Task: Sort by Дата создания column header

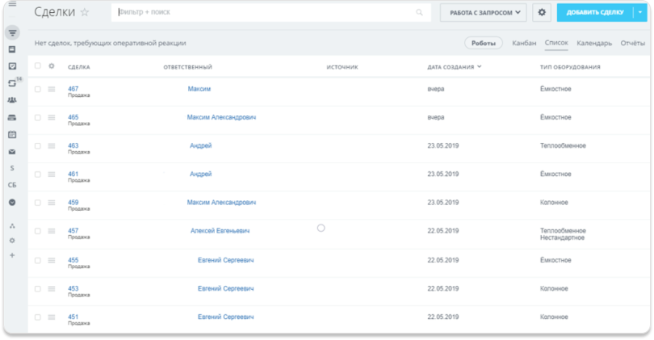Action: [x=454, y=66]
